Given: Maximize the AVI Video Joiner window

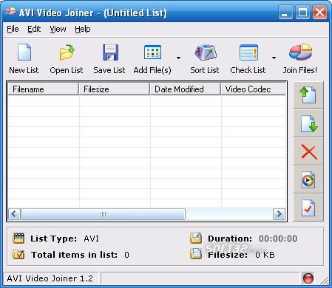Looking at the screenshot, I should pyautogui.click(x=302, y=12).
